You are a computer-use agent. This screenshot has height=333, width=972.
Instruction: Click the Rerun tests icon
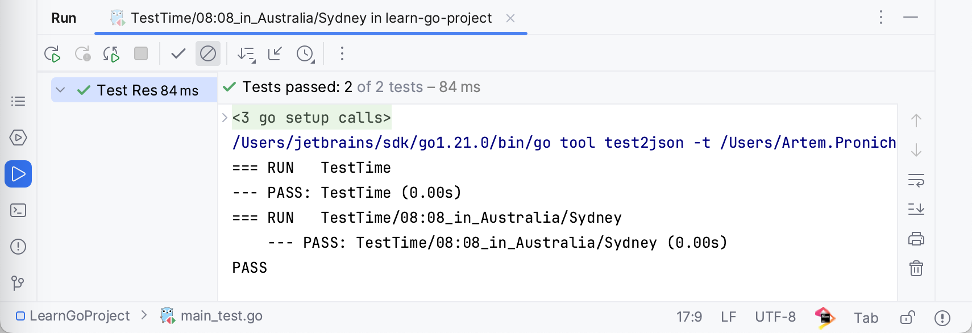tap(52, 54)
